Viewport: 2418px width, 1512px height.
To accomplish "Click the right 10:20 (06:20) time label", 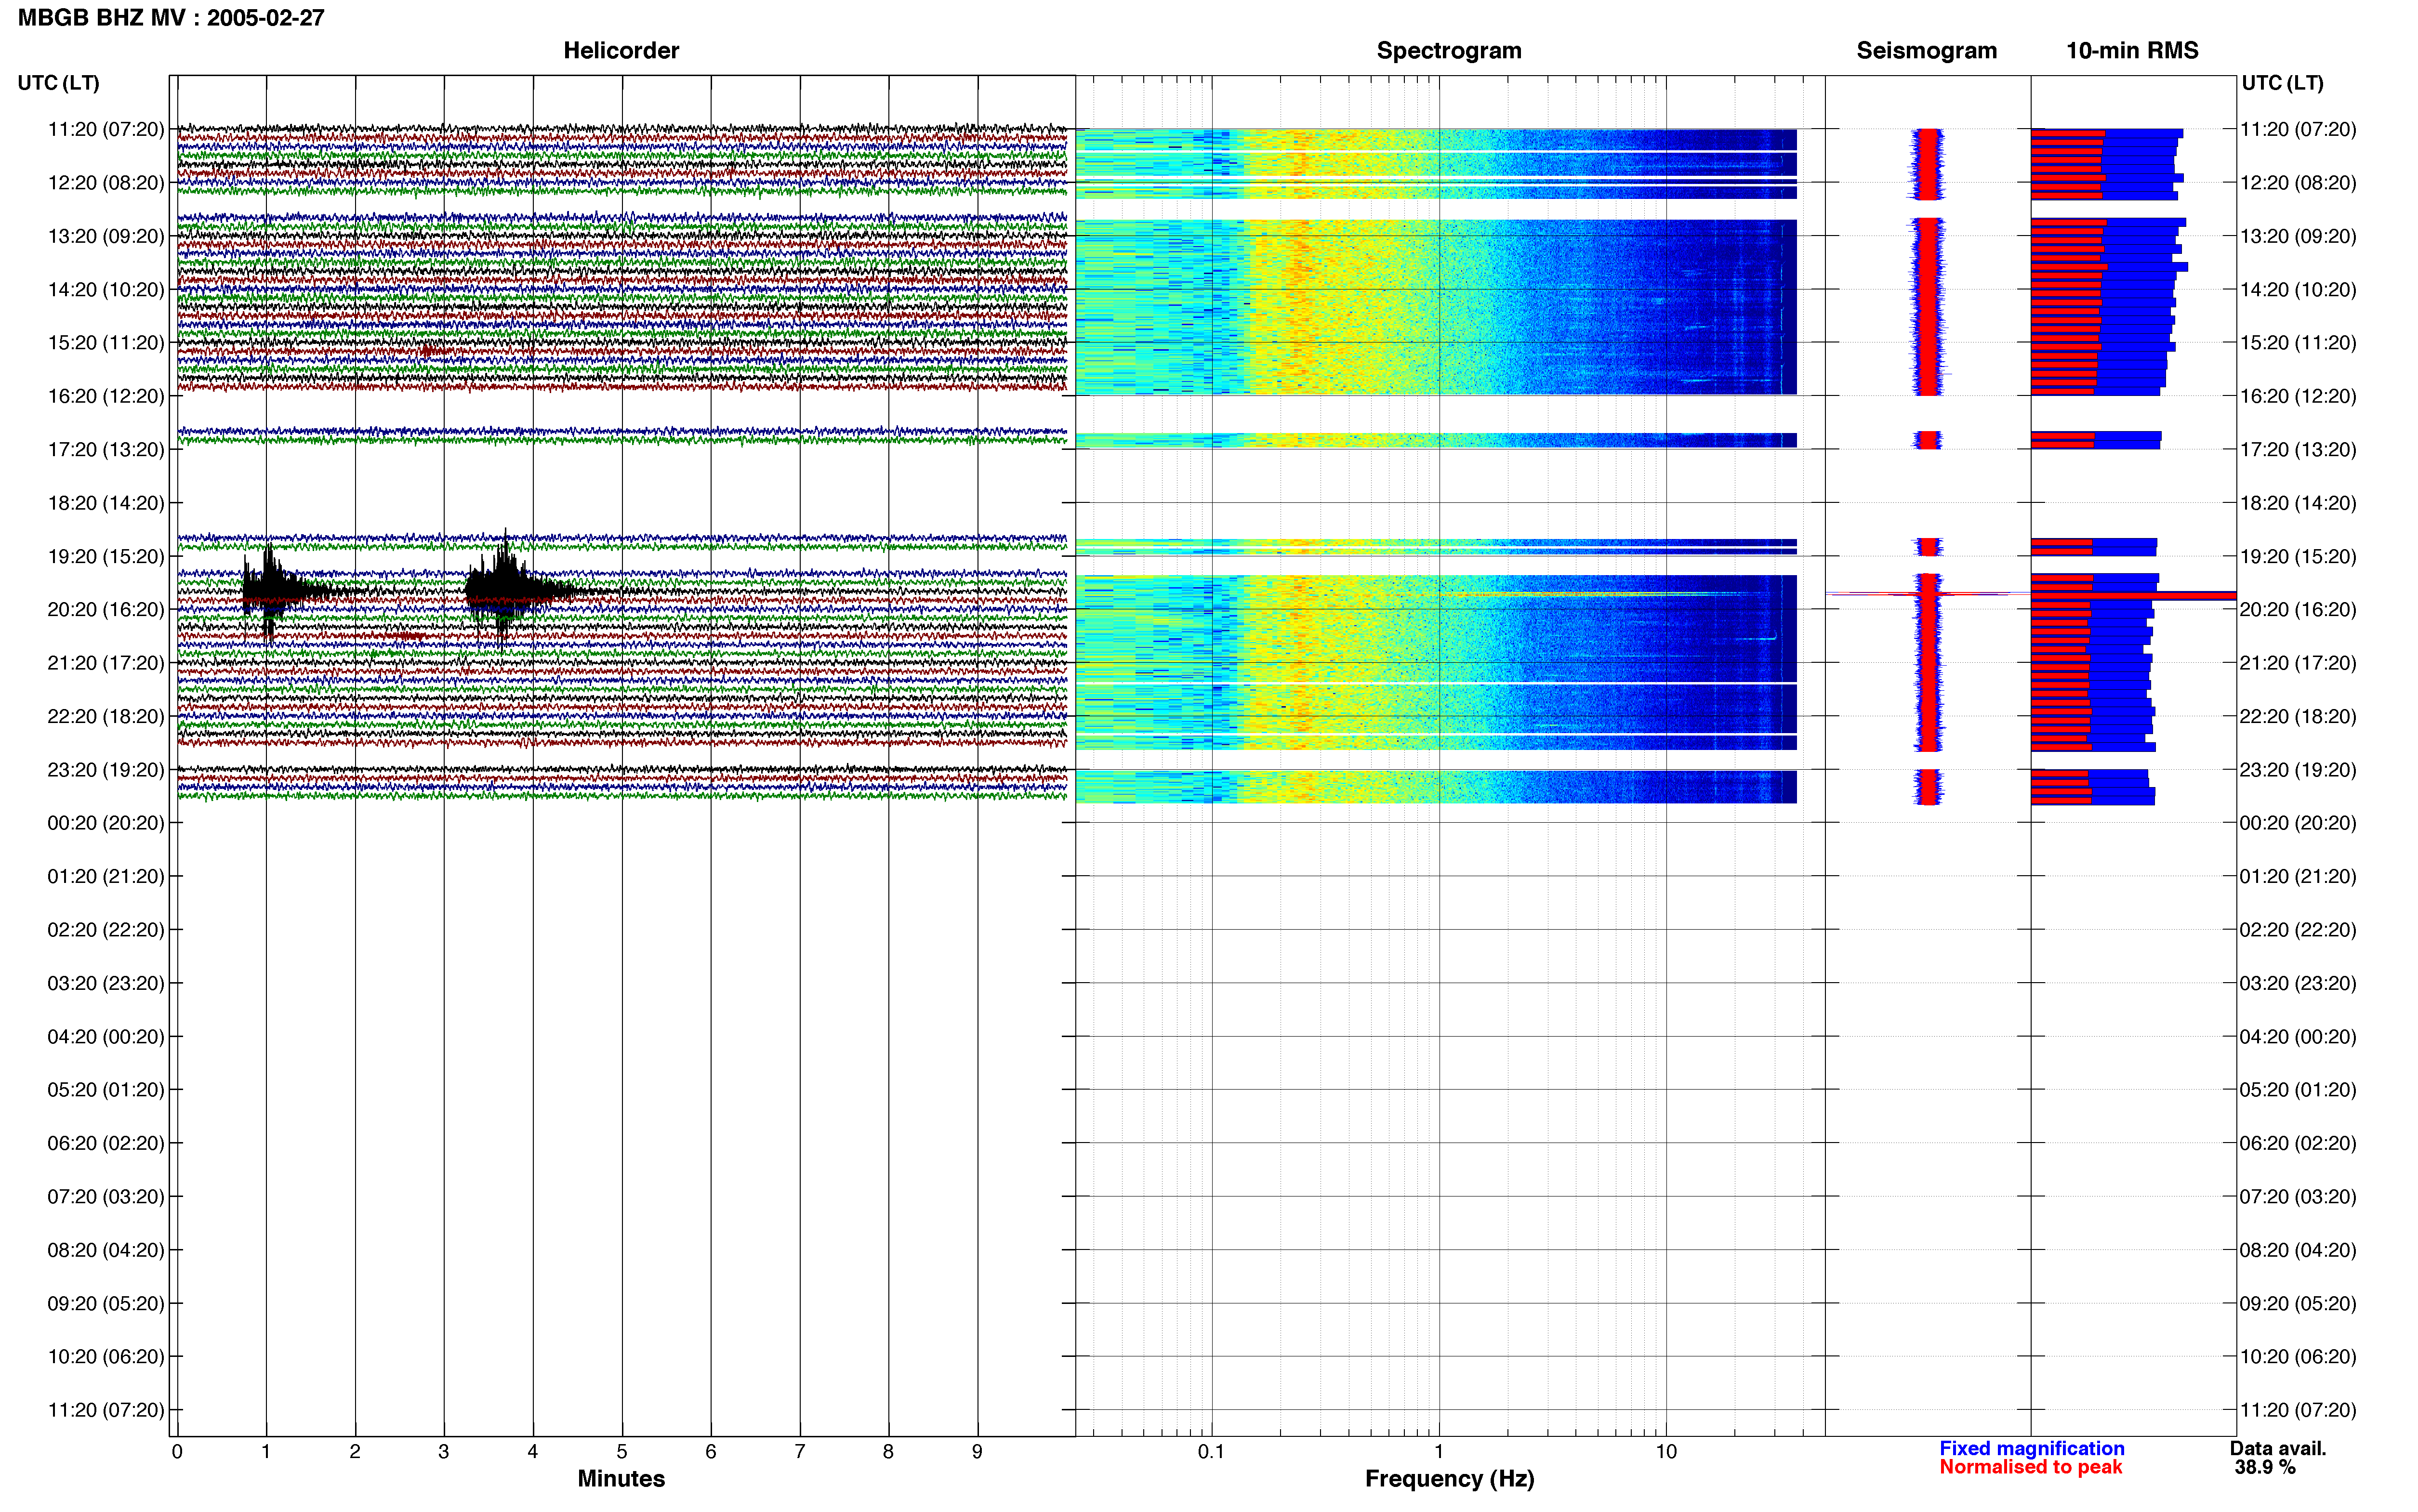I will pyautogui.click(x=2298, y=1357).
